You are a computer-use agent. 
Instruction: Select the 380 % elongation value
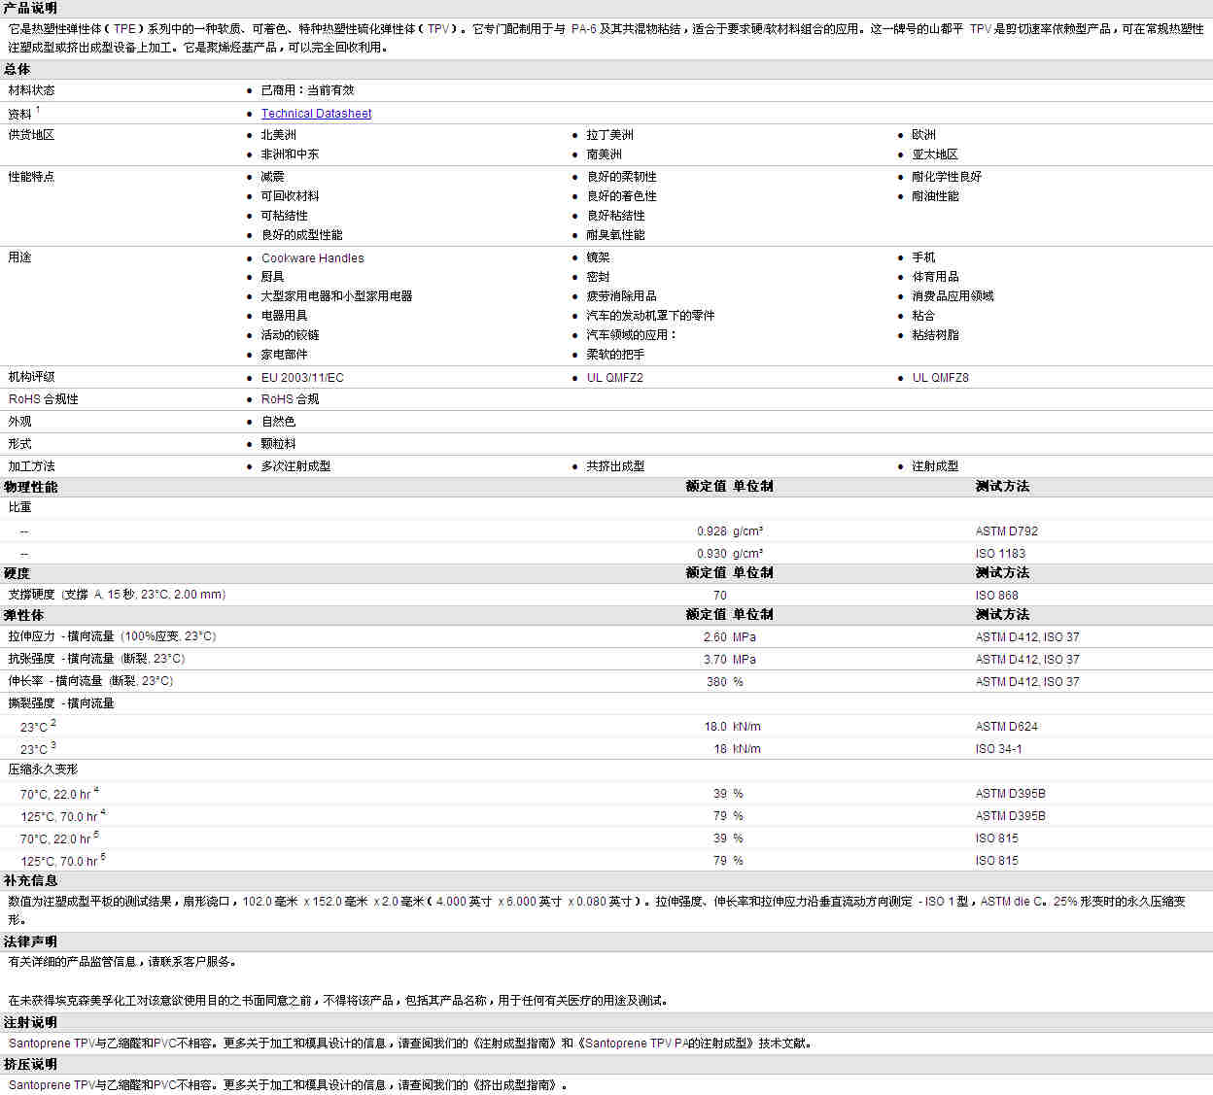[725, 682]
